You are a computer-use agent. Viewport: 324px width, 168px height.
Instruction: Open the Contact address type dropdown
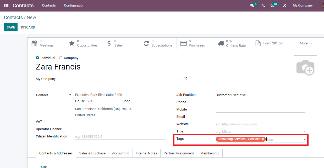(53, 95)
